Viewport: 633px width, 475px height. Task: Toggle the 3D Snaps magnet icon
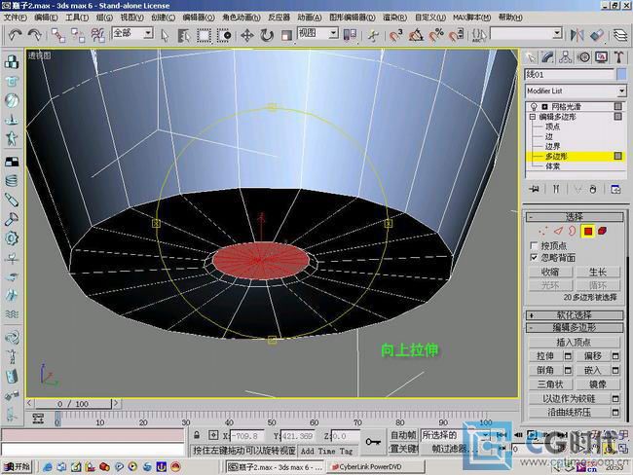point(396,35)
